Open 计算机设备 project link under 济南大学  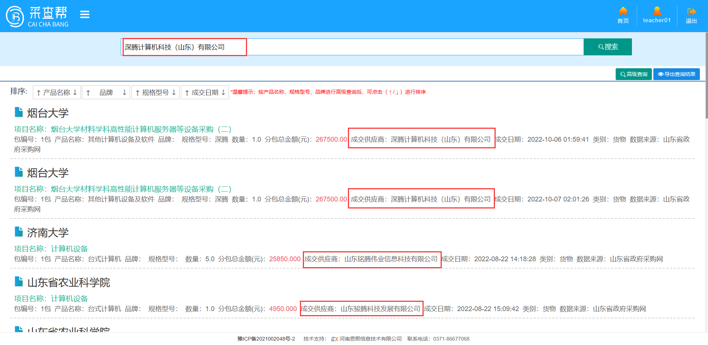(51, 249)
